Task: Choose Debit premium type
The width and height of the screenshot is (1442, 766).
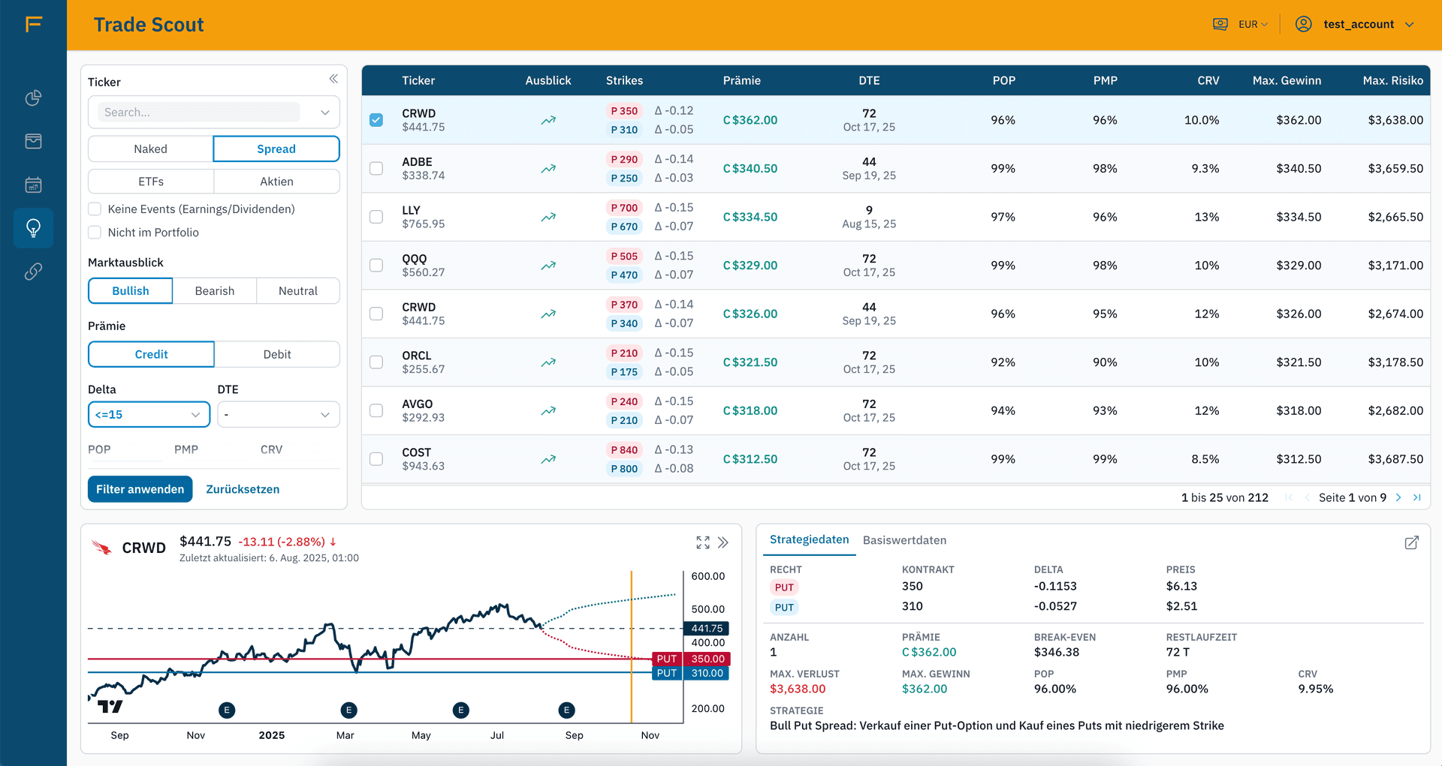Action: click(277, 354)
